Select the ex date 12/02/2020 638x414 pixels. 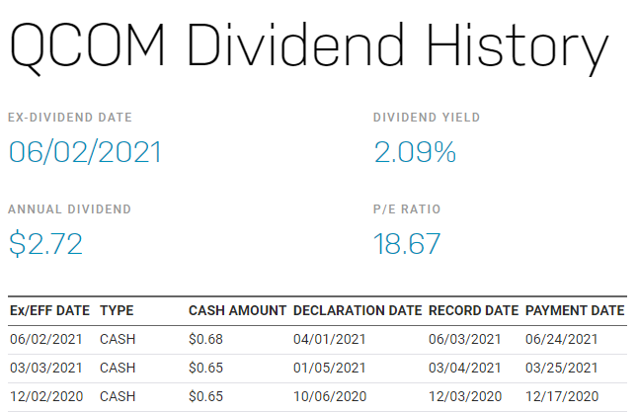(x=46, y=396)
